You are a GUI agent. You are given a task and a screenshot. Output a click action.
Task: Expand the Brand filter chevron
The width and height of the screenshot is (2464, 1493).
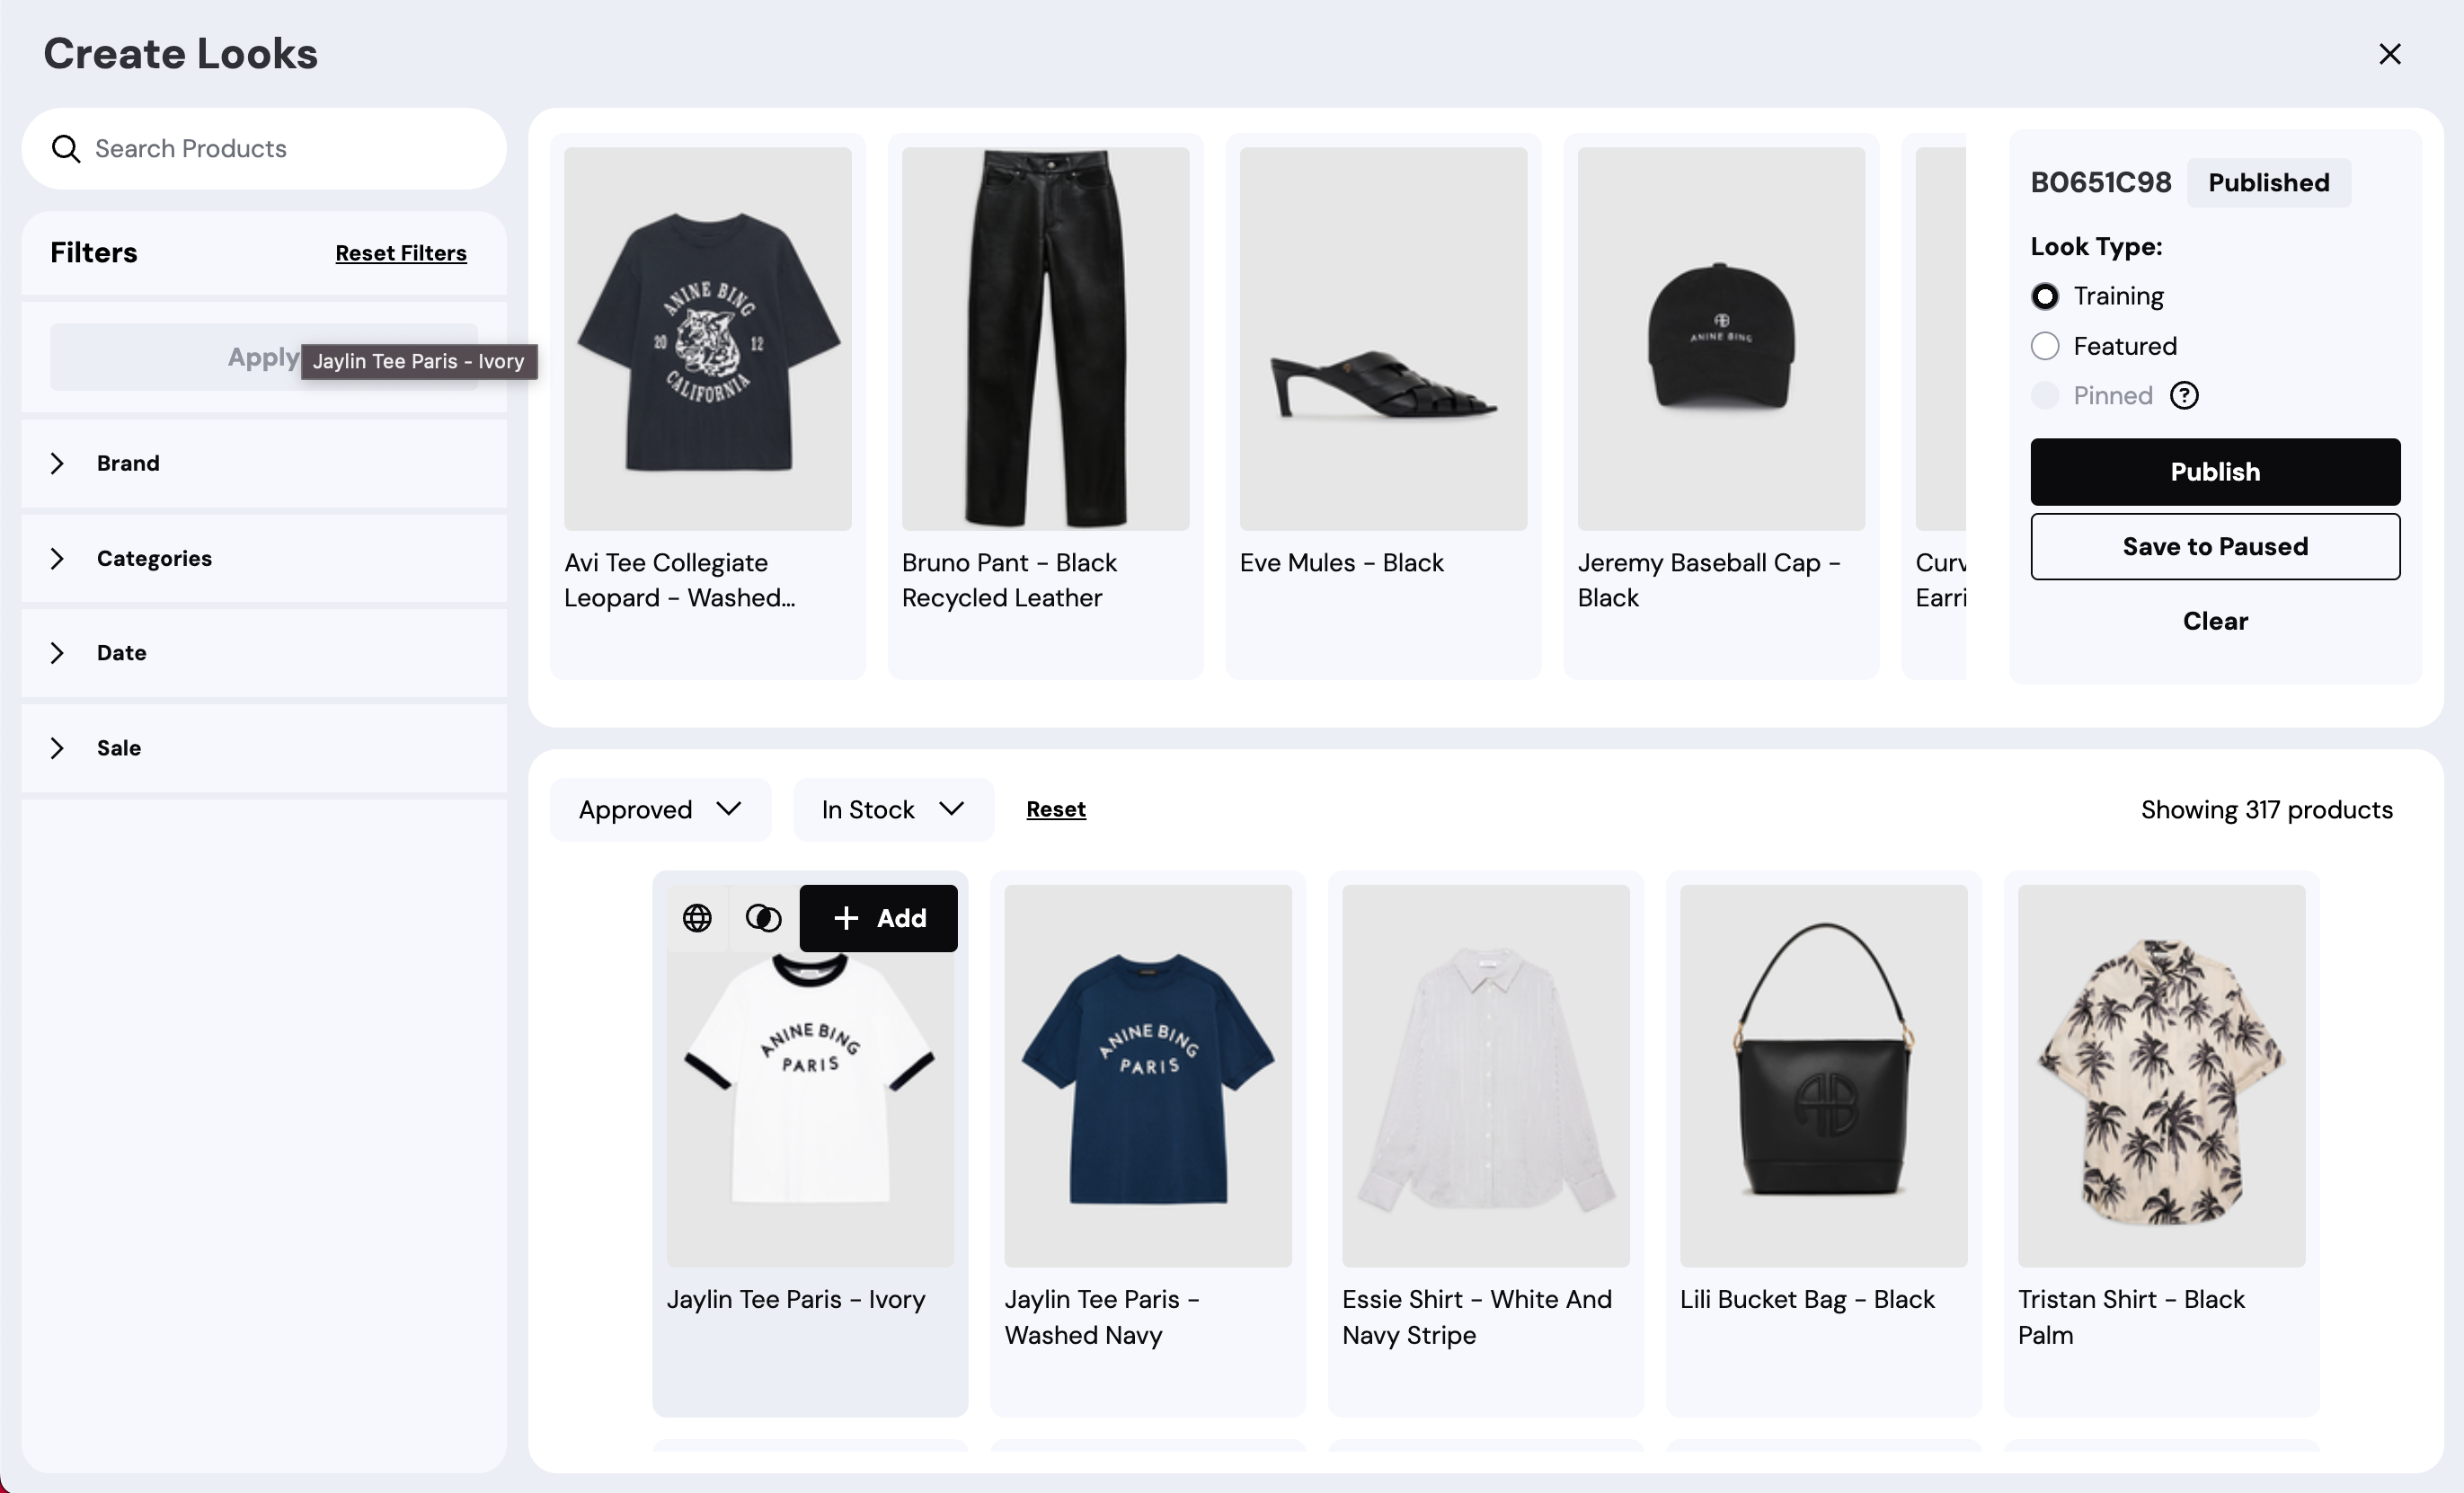(57, 463)
